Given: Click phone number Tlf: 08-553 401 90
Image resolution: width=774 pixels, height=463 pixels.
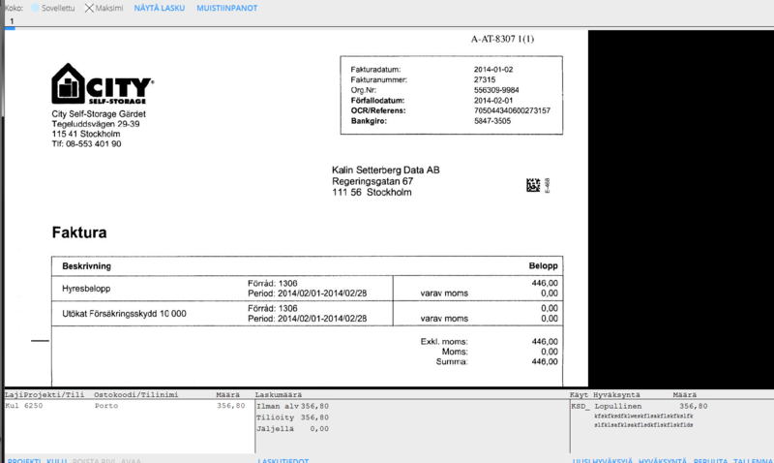Looking at the screenshot, I should (x=86, y=143).
